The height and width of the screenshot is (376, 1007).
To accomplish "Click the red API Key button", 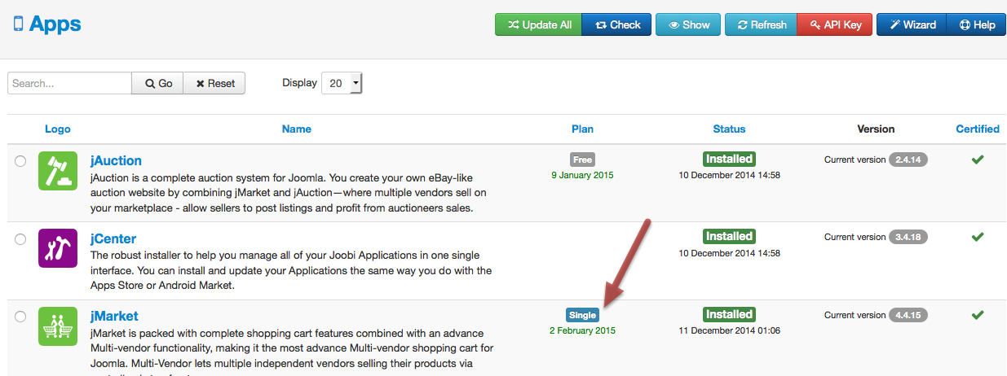I will point(834,24).
